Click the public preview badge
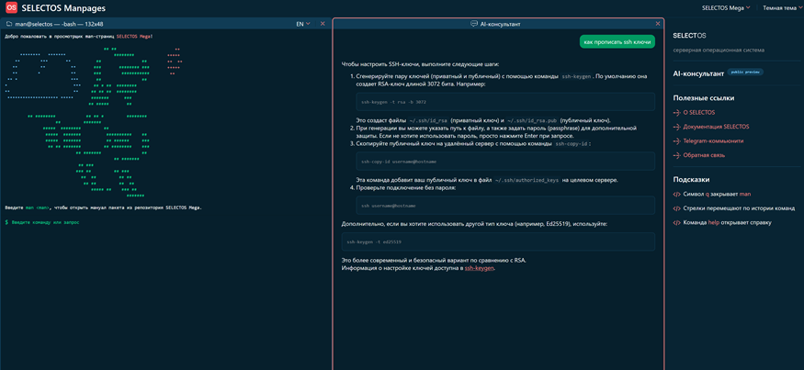804x370 pixels. click(x=746, y=73)
